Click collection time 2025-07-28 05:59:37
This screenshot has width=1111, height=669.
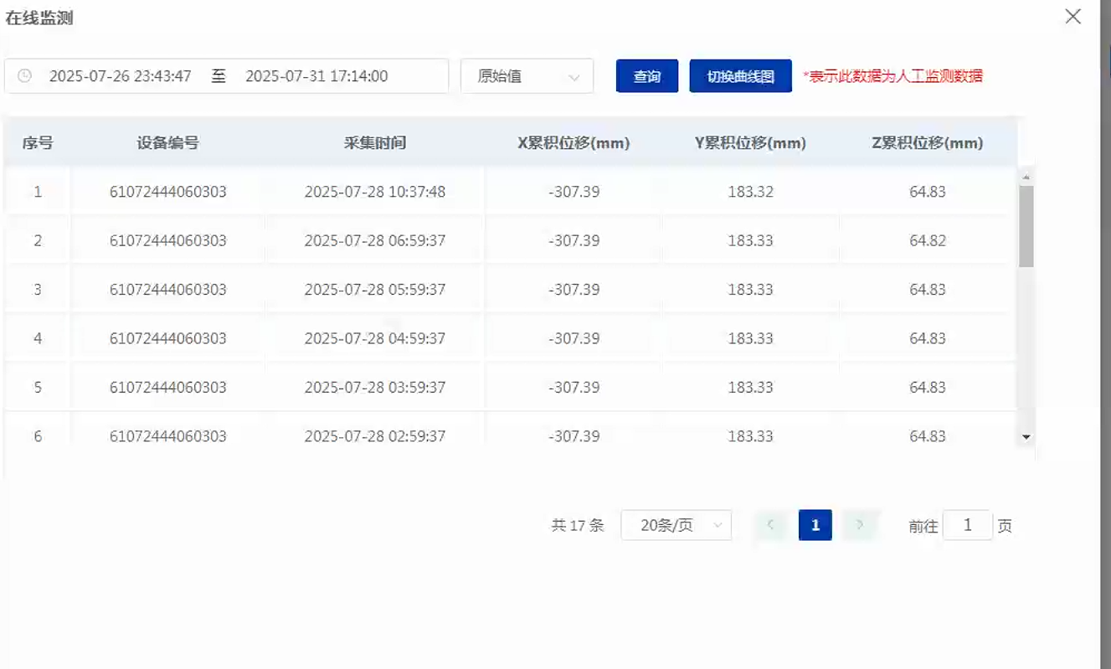click(x=375, y=290)
